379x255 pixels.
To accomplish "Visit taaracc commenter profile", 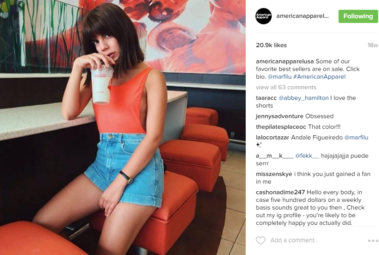I will [x=266, y=98].
